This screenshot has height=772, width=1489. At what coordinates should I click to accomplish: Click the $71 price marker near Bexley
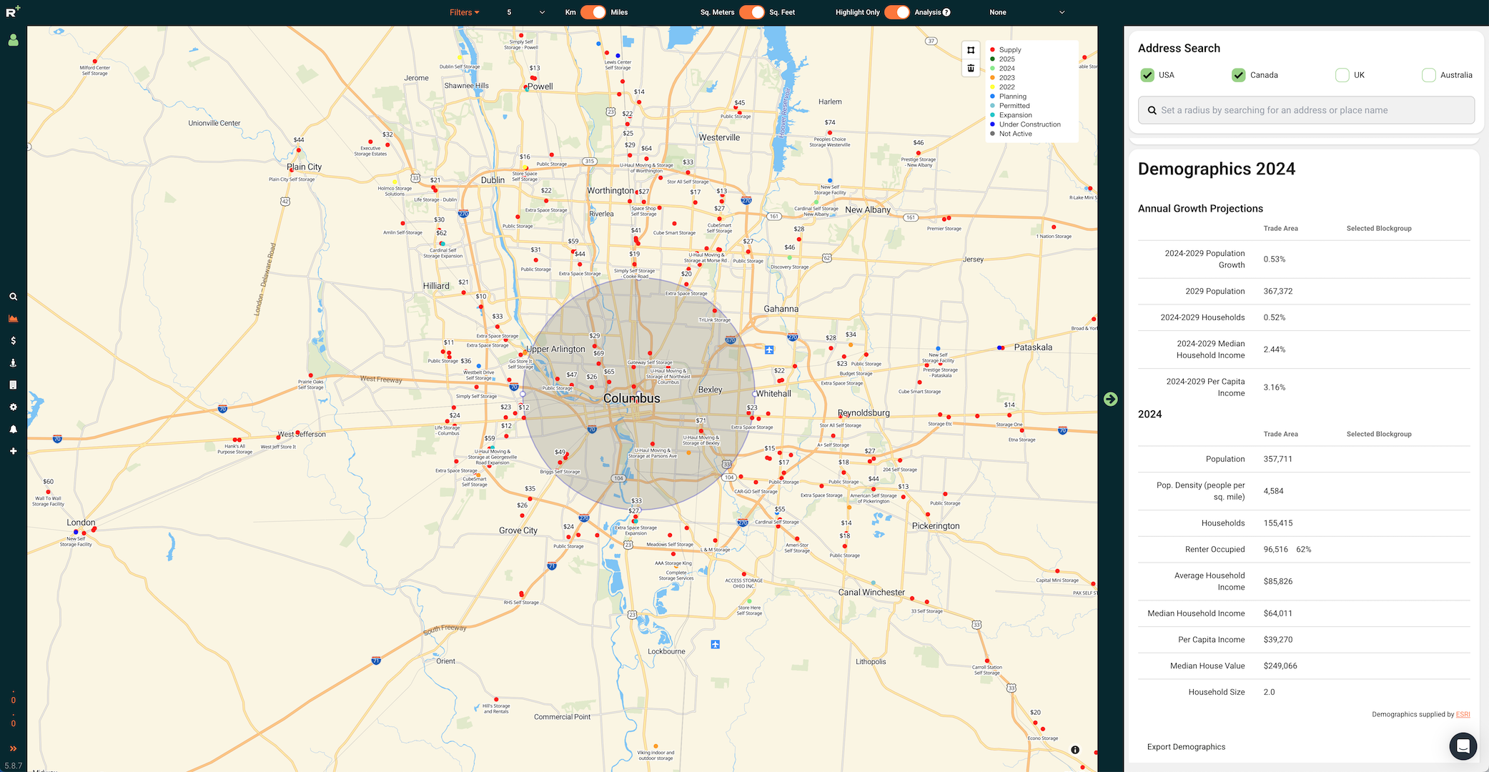[x=701, y=420]
